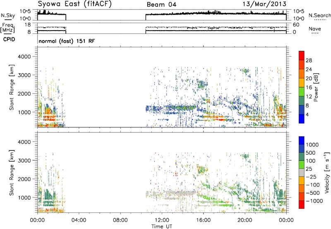This screenshot has width=331, height=229.
Task: Click the blue power echo band near 13:00
Action: tap(171, 108)
